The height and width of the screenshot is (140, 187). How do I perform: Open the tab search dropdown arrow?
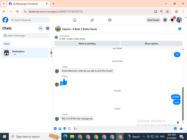(4, 4)
